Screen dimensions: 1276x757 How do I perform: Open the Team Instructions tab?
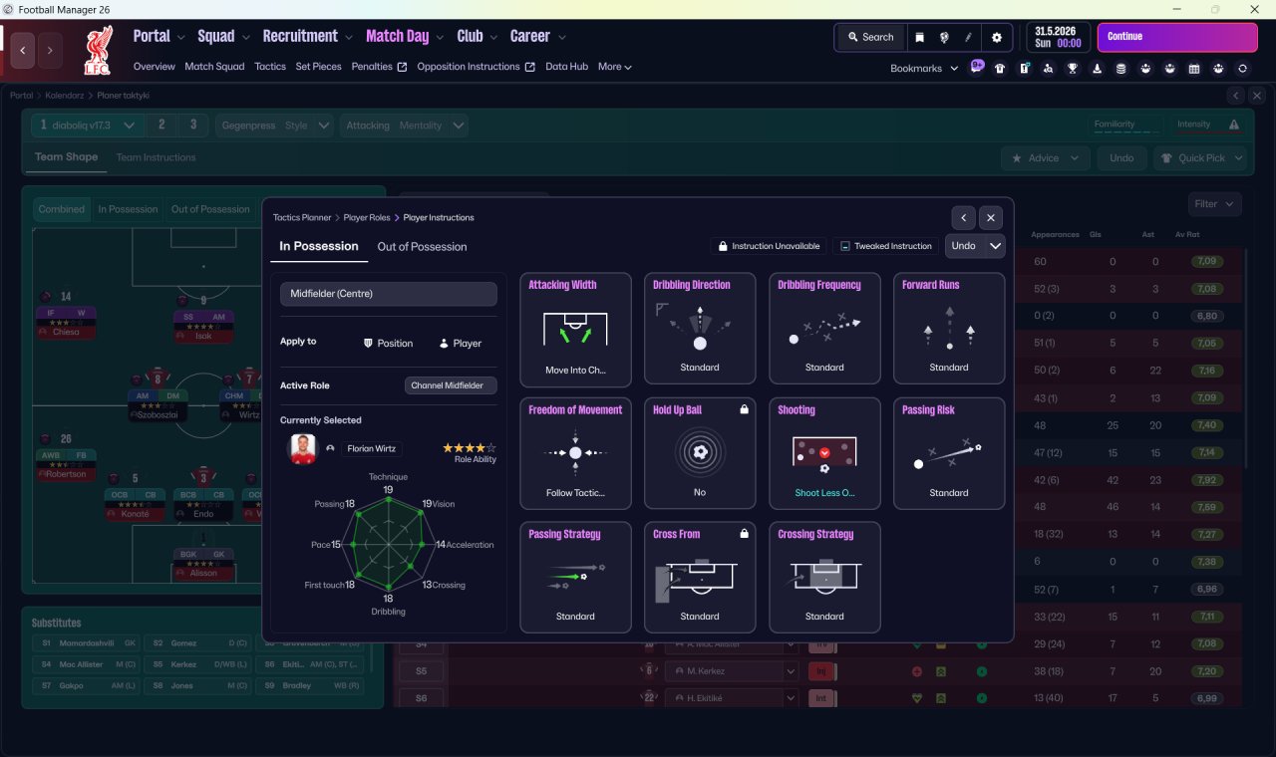[156, 157]
